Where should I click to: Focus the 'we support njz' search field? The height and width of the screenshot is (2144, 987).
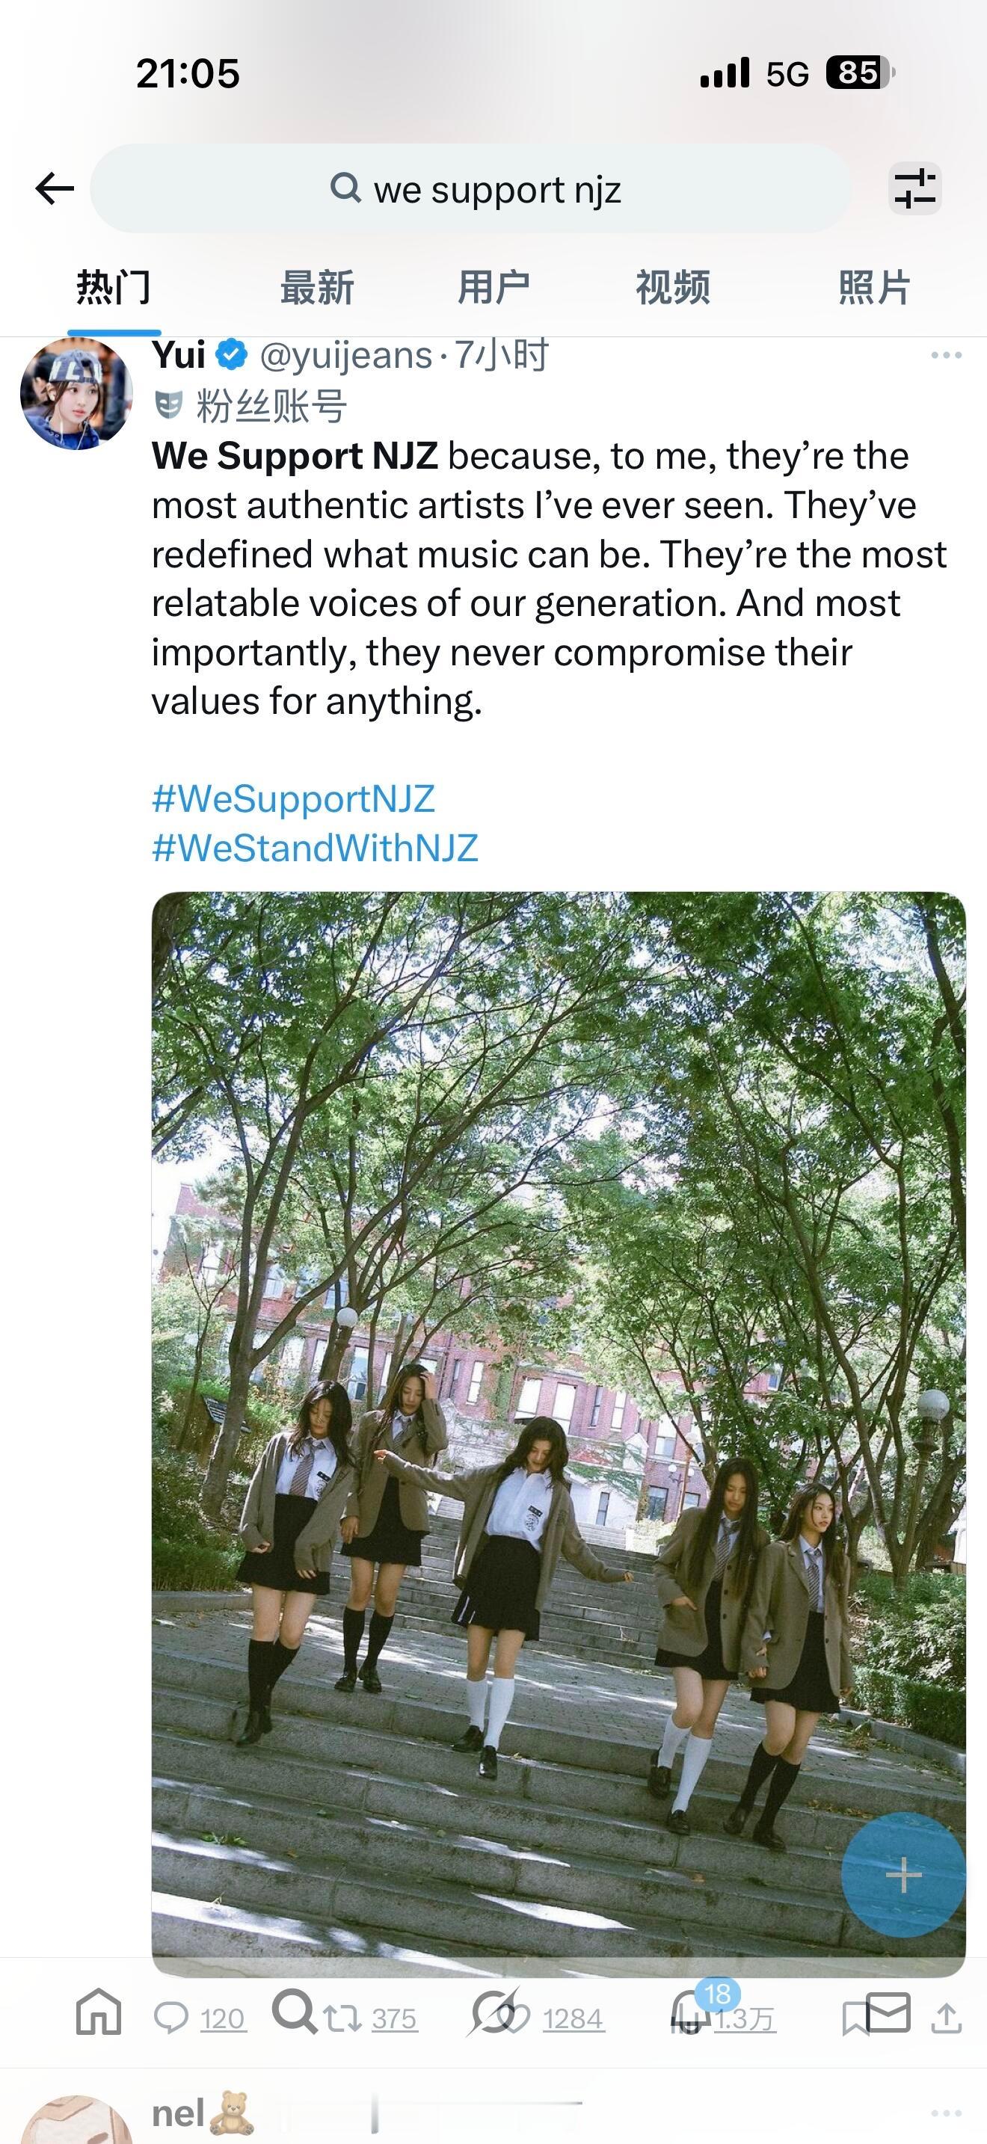click(x=471, y=188)
